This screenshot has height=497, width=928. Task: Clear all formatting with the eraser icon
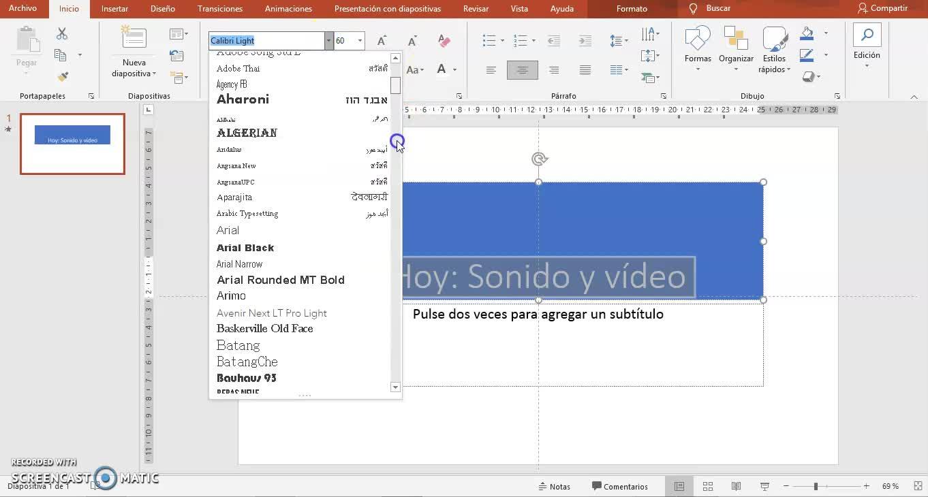pos(444,41)
